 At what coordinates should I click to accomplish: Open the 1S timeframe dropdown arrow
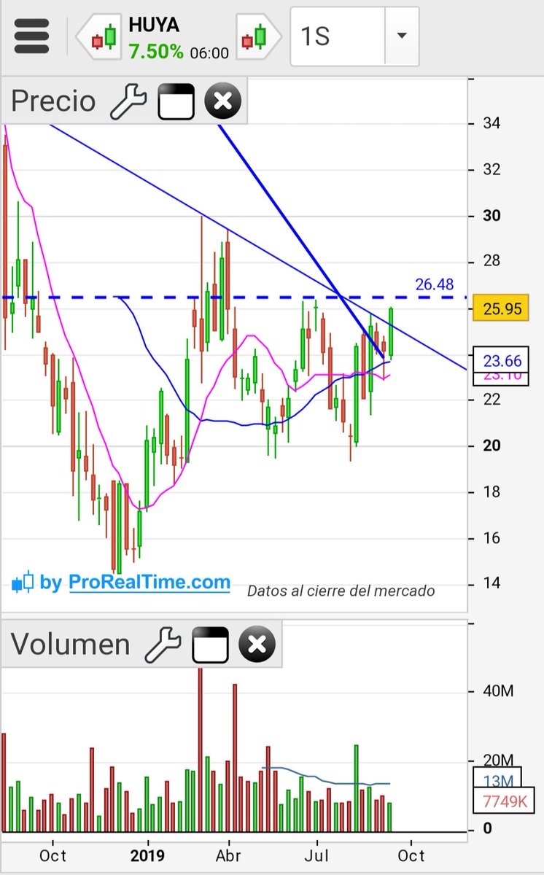[x=402, y=36]
